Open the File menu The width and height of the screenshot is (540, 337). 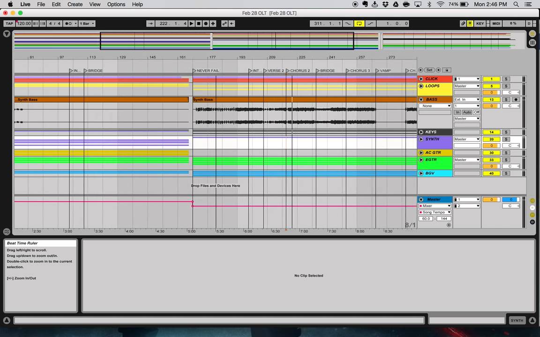point(41,4)
